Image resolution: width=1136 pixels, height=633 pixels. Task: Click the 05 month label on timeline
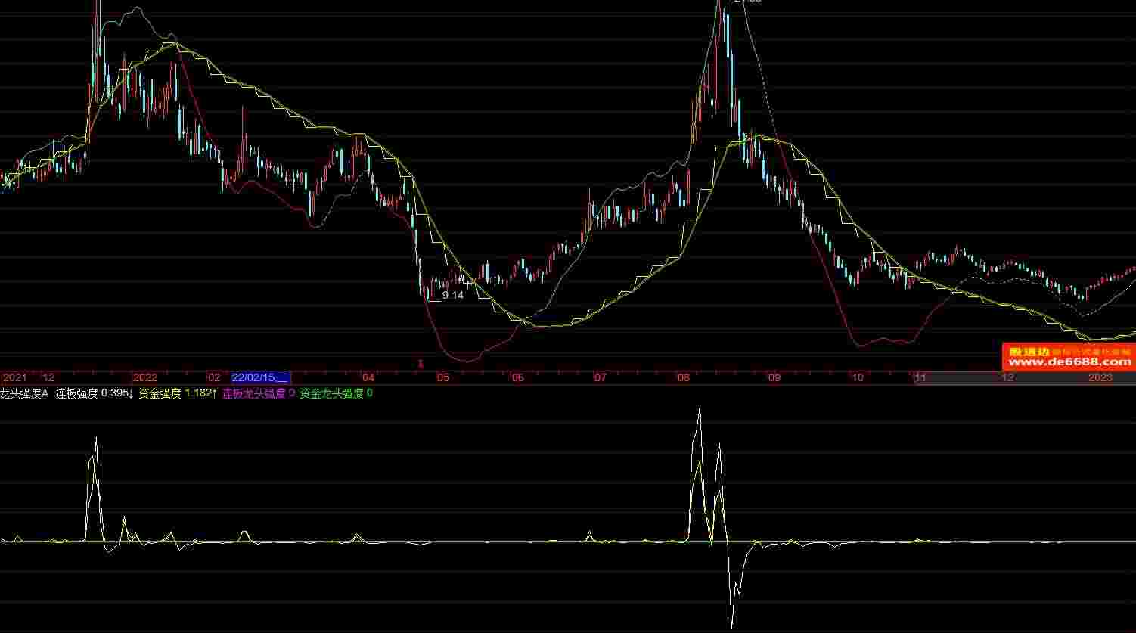click(x=442, y=377)
